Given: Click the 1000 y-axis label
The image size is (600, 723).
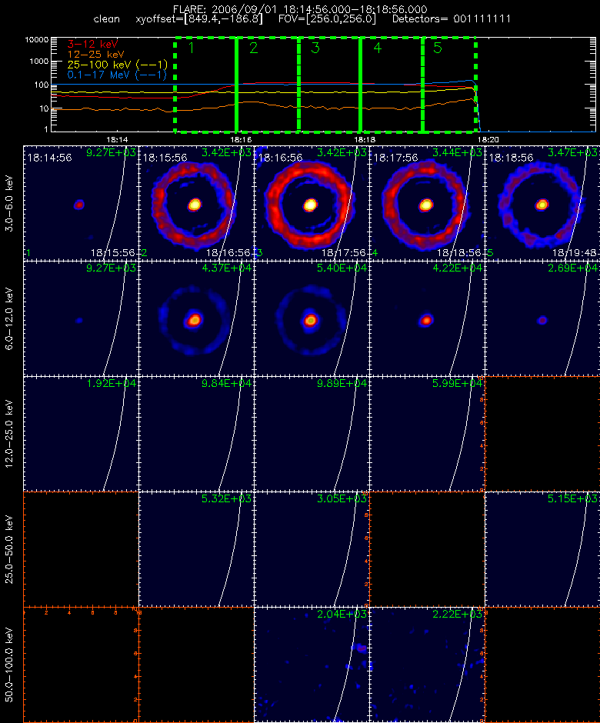Looking at the screenshot, I should point(38,62).
